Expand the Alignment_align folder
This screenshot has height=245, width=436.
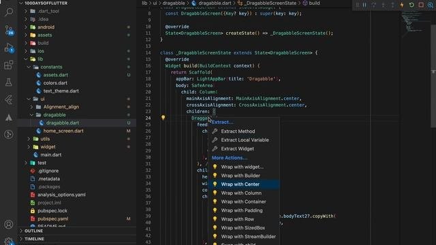pos(31,107)
